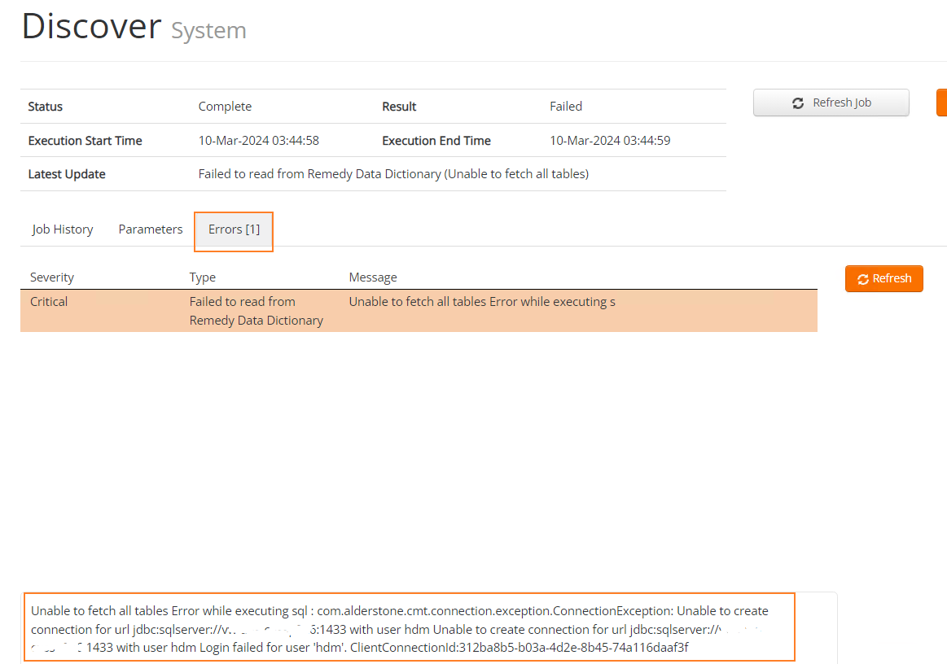
Task: Click 'Failed to read from Remedy Data Dictionary' type cell
Action: coord(256,311)
